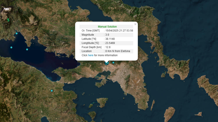This screenshot has width=218, height=122.
Task: Select the westernmost cyan marker in the gulf waters
Action: [11, 47]
